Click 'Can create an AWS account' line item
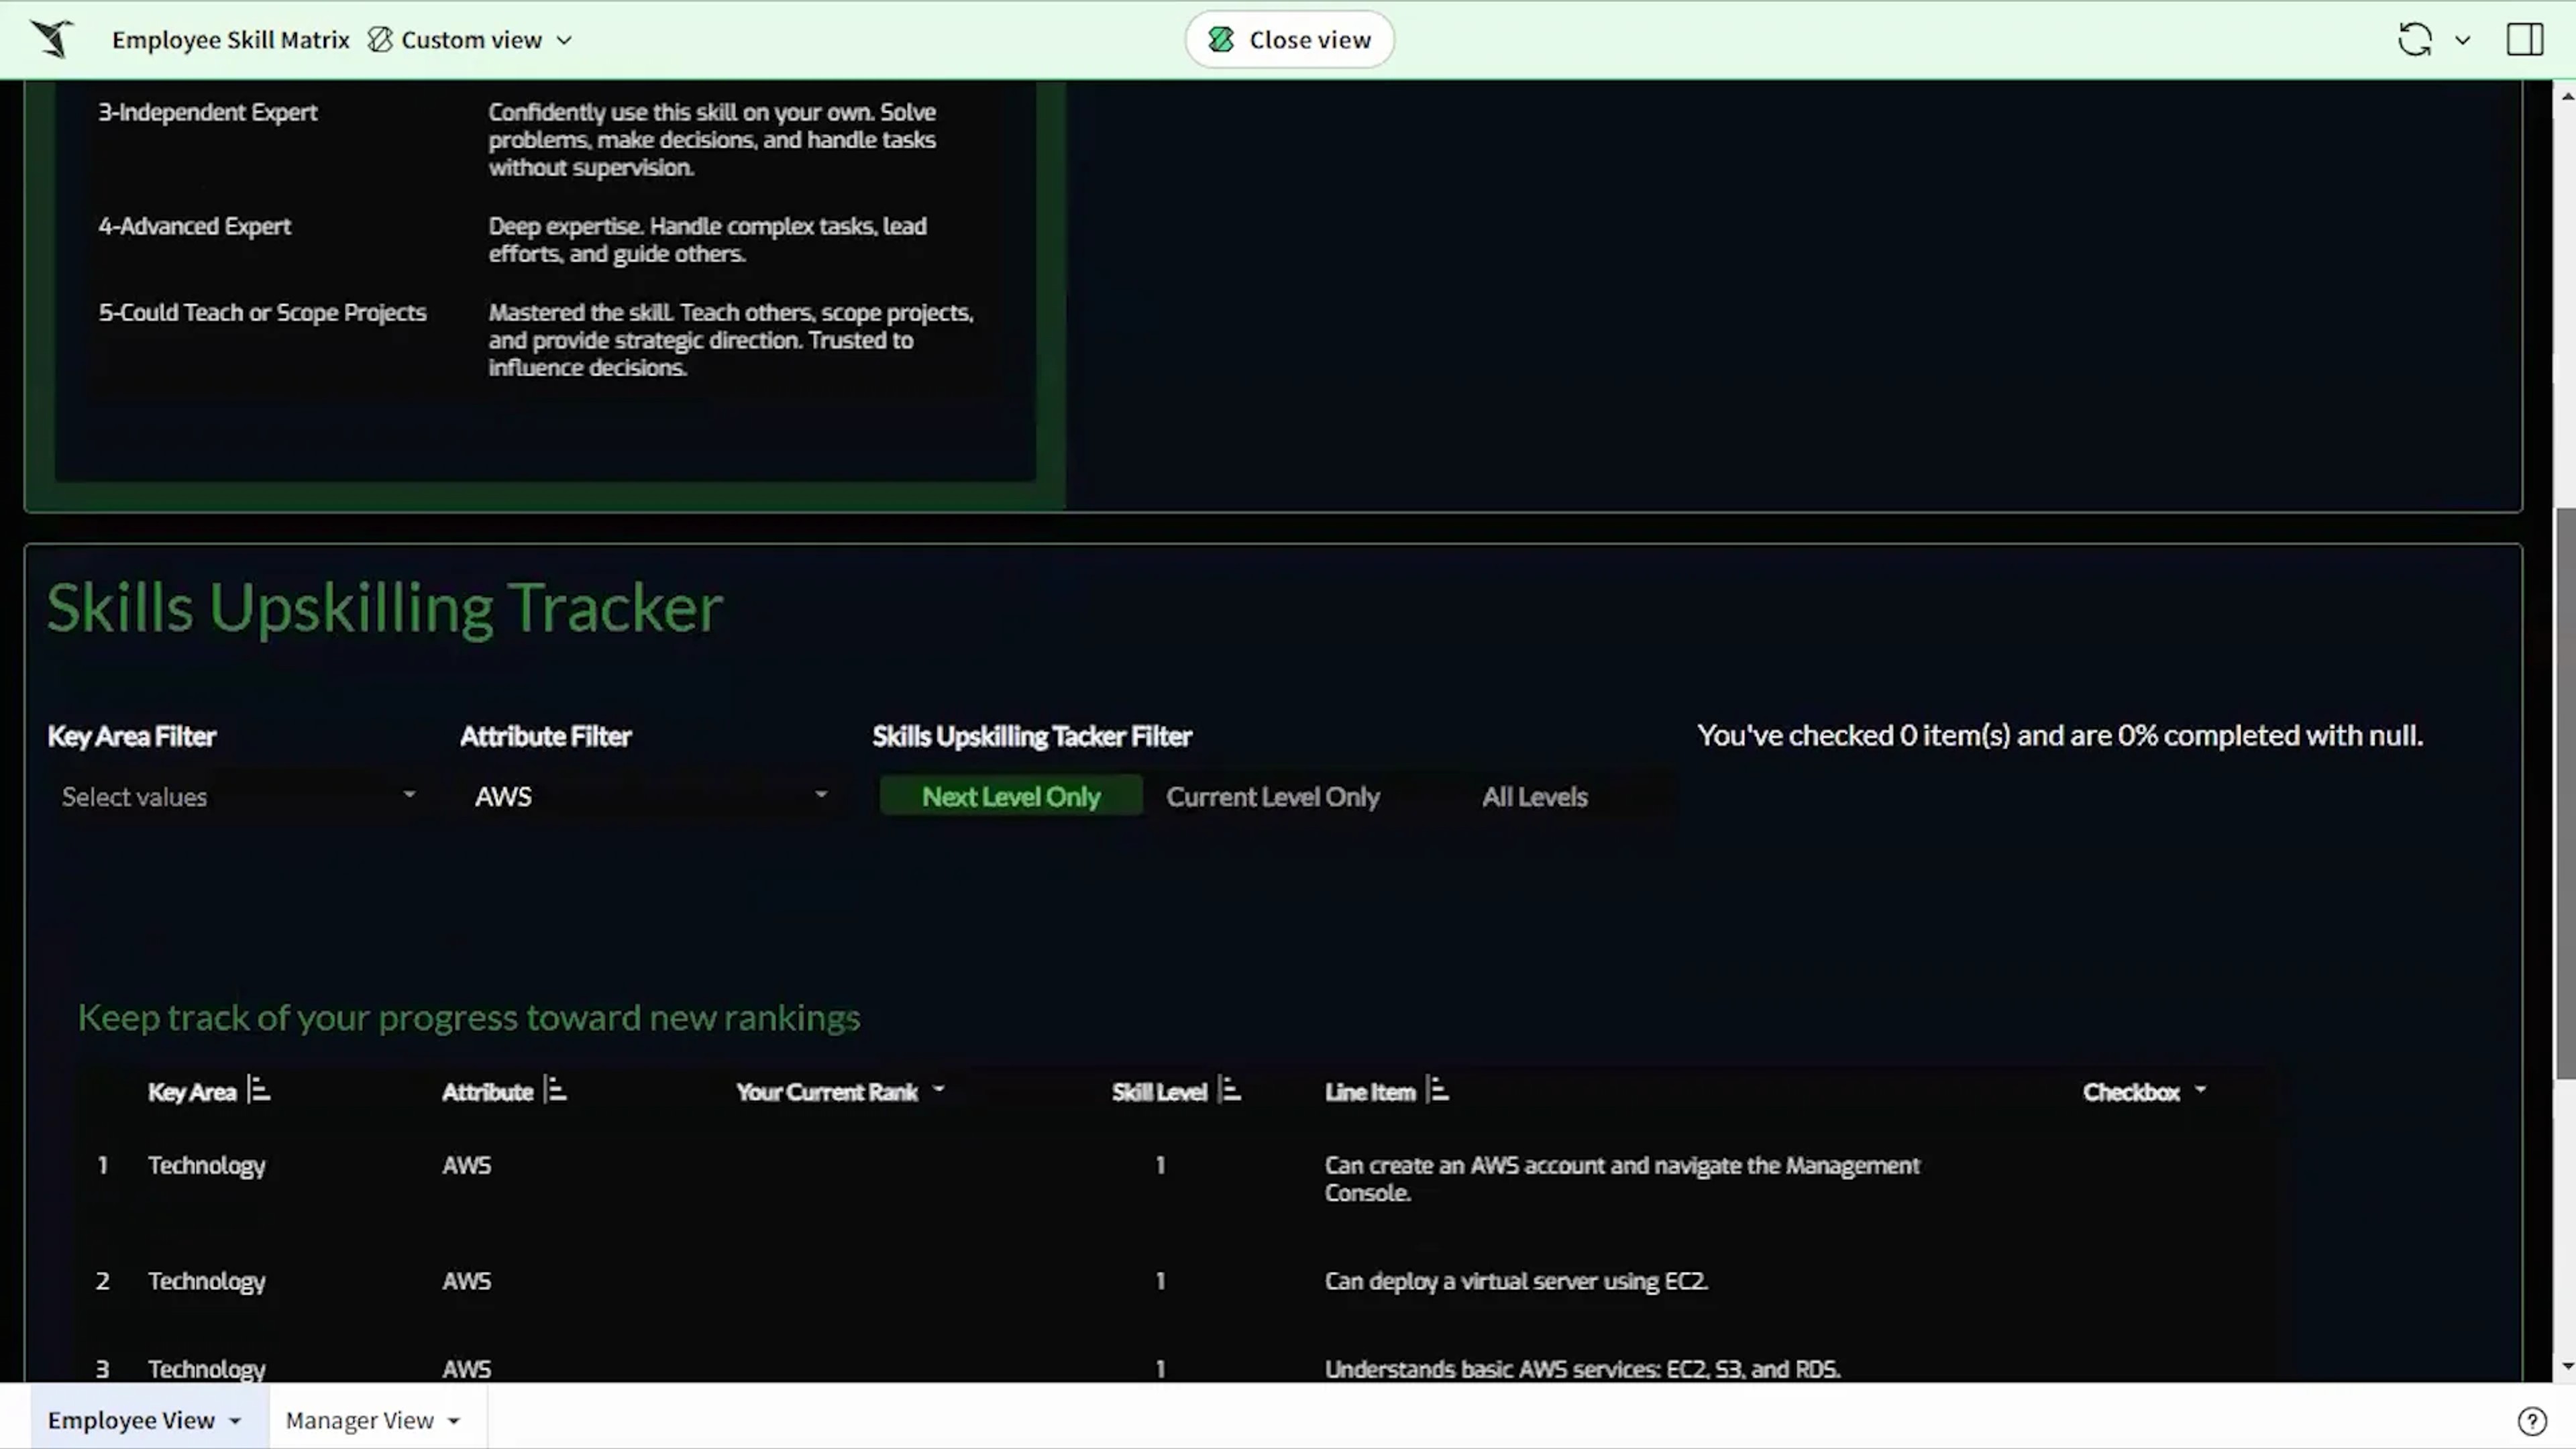This screenshot has width=2576, height=1449. pyautogui.click(x=1622, y=1179)
